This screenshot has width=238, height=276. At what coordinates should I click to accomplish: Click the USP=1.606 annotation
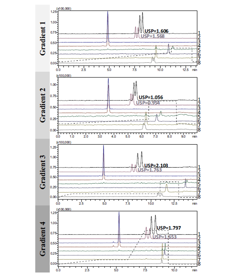[x=156, y=31]
